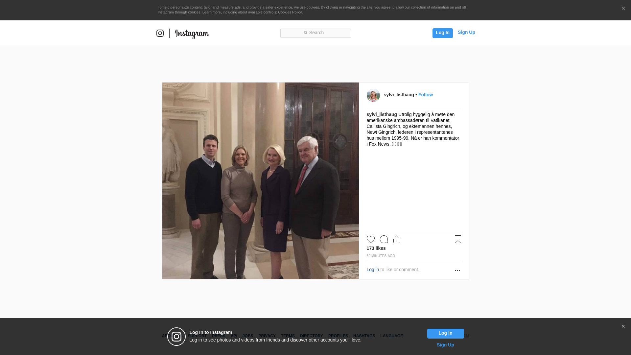Click the Instagram wordmark logo
631x355 pixels.
(192, 34)
